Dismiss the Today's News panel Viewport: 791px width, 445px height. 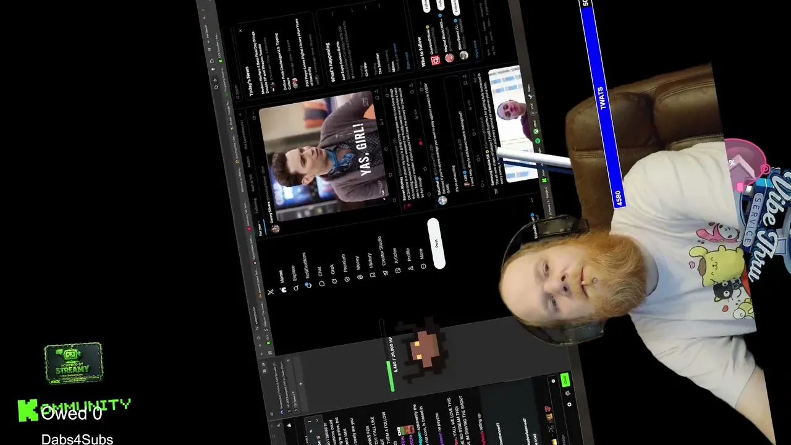(x=240, y=32)
